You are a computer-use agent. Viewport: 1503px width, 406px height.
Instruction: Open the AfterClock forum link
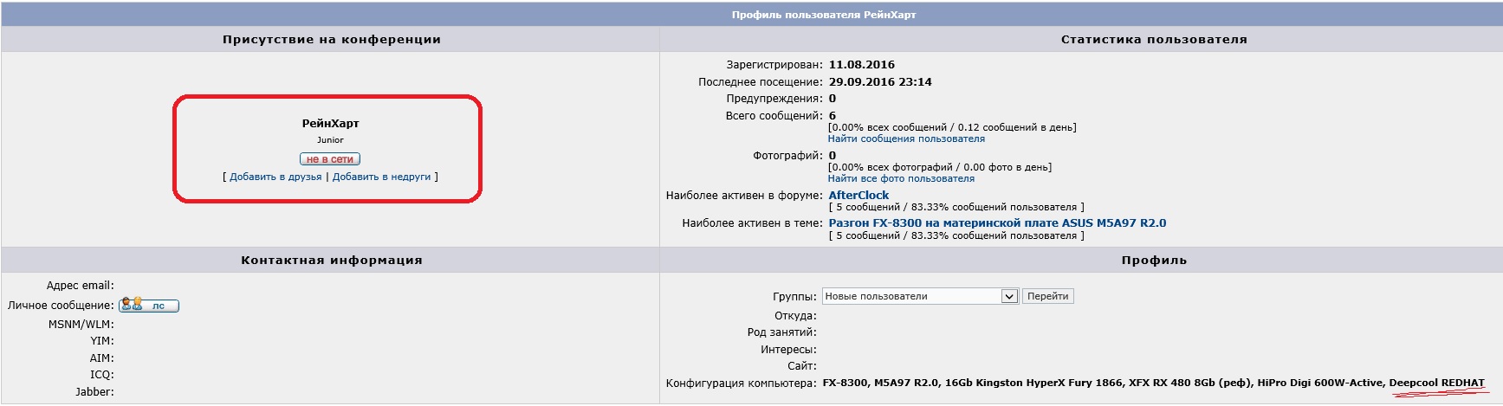[858, 196]
